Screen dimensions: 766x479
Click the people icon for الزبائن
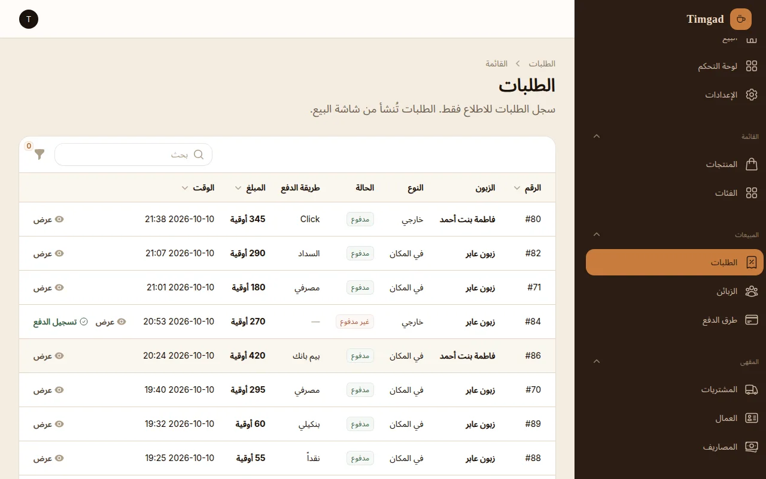click(x=752, y=291)
